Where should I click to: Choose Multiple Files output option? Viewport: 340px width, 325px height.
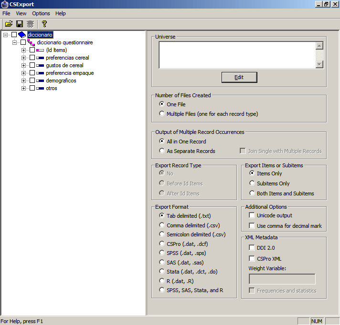(162, 114)
